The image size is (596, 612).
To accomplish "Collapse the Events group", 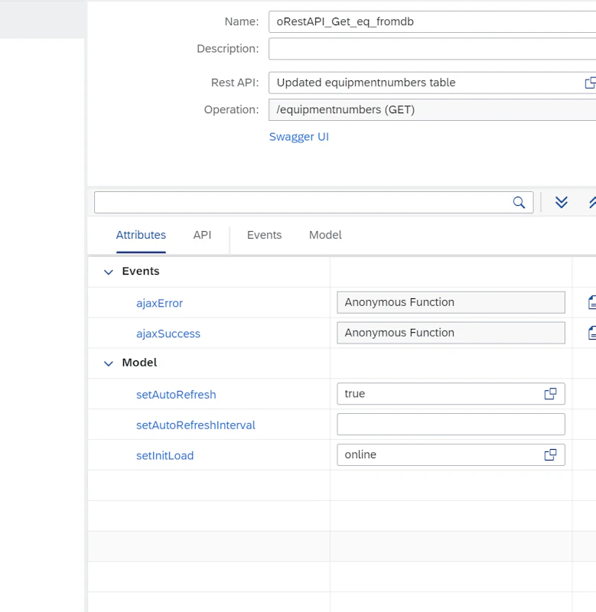I will tap(109, 272).
